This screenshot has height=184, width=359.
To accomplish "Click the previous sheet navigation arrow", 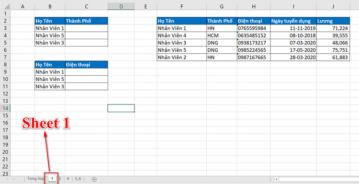I will click(x=7, y=179).
